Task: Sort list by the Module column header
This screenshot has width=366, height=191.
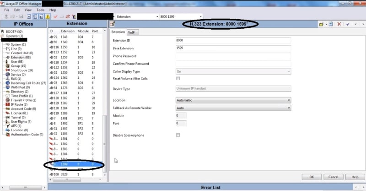Action: pos(83,31)
